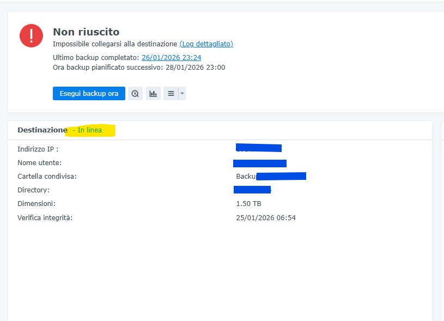444x321 pixels.
Task: Click the Ultimo backup completato label
Action: tap(96, 57)
